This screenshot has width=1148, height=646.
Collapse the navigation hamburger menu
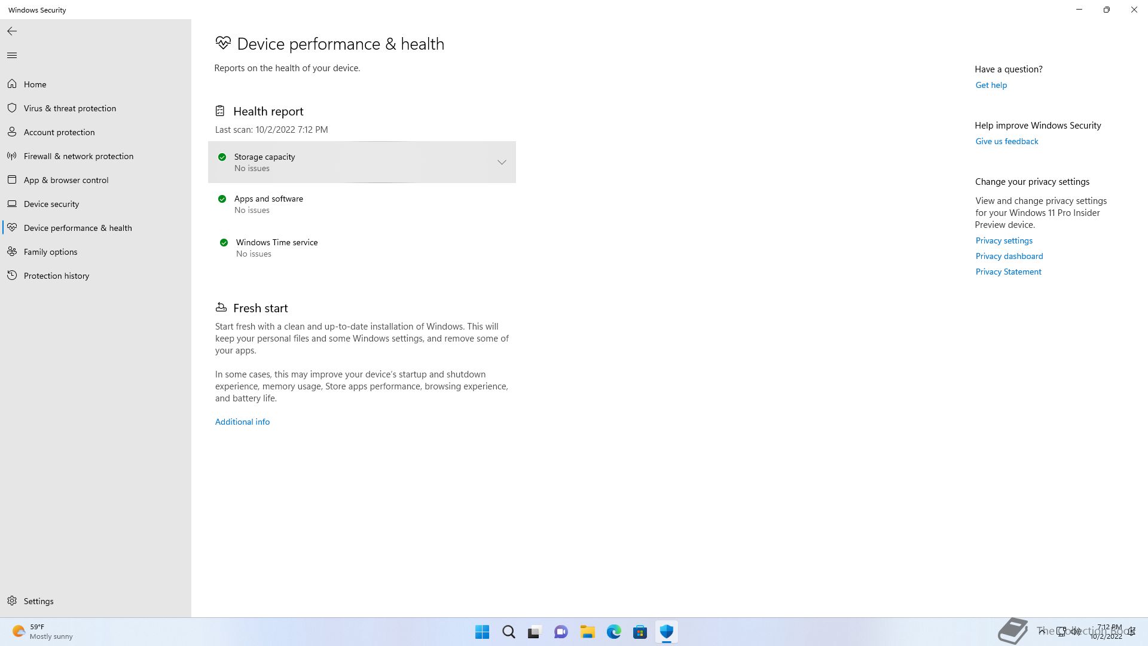click(x=12, y=56)
